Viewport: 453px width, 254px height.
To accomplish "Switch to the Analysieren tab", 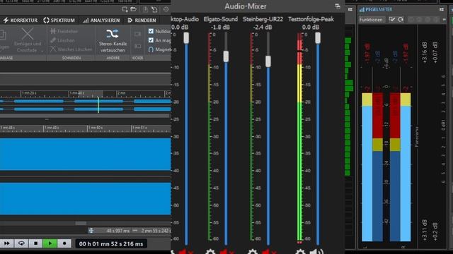I will pyautogui.click(x=101, y=20).
